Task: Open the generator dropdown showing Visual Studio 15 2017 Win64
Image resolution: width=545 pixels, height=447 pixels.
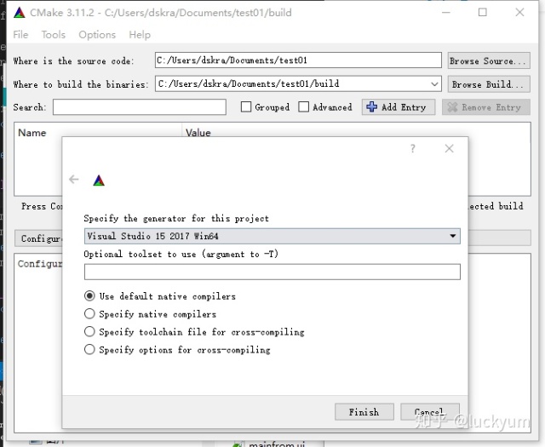Action: pyautogui.click(x=272, y=236)
